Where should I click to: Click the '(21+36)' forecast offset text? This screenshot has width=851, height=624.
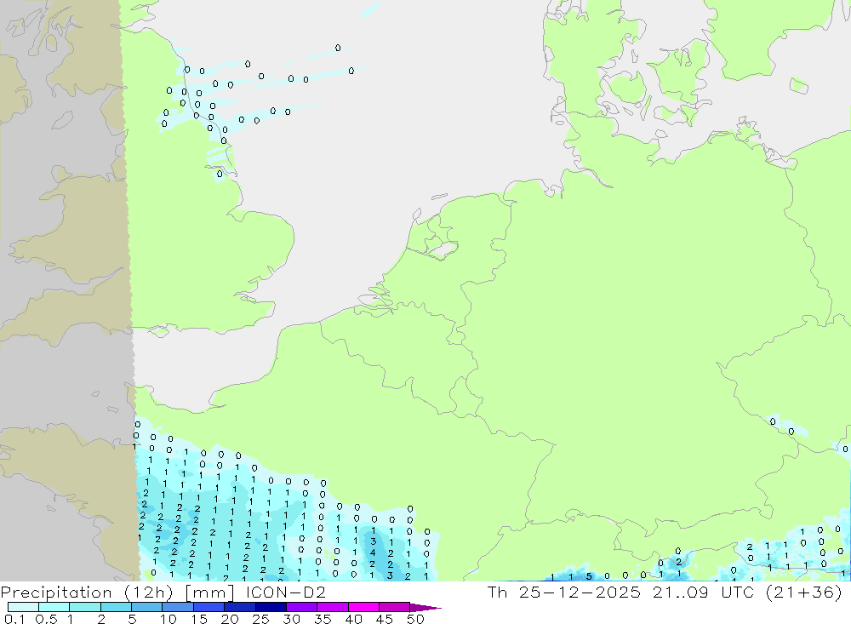pyautogui.click(x=804, y=592)
